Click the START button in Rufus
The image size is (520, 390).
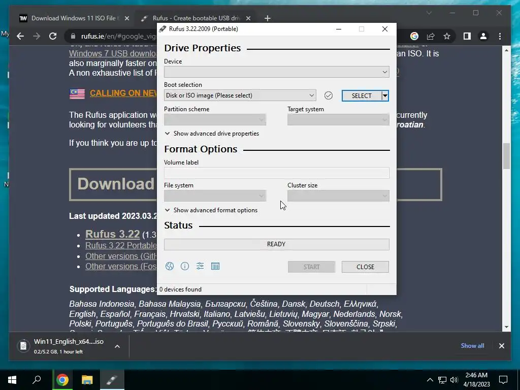click(311, 267)
